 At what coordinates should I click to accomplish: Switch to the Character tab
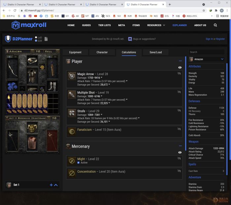click(102, 52)
